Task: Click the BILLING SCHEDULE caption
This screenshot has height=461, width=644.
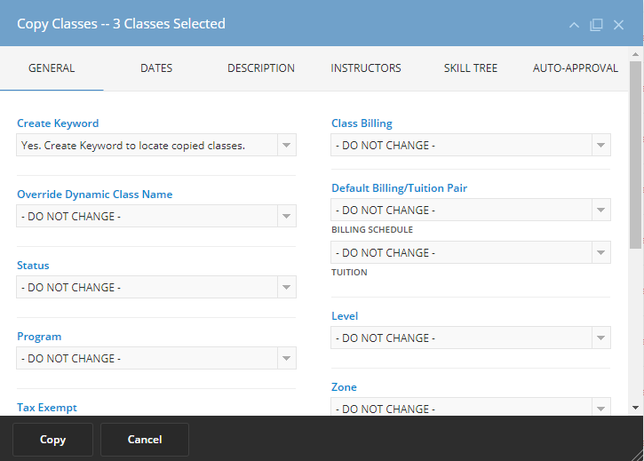Action: (372, 230)
